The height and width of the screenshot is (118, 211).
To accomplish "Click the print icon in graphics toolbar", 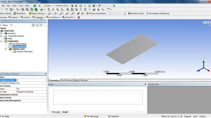I will [98, 10].
